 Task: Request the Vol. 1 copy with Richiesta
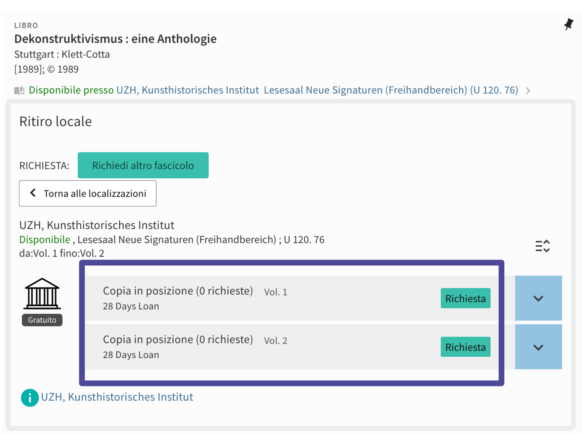click(x=465, y=299)
